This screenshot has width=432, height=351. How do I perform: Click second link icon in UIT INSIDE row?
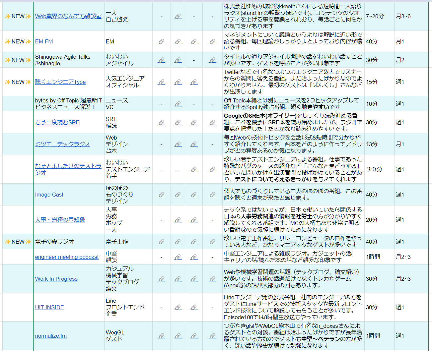[x=194, y=307]
